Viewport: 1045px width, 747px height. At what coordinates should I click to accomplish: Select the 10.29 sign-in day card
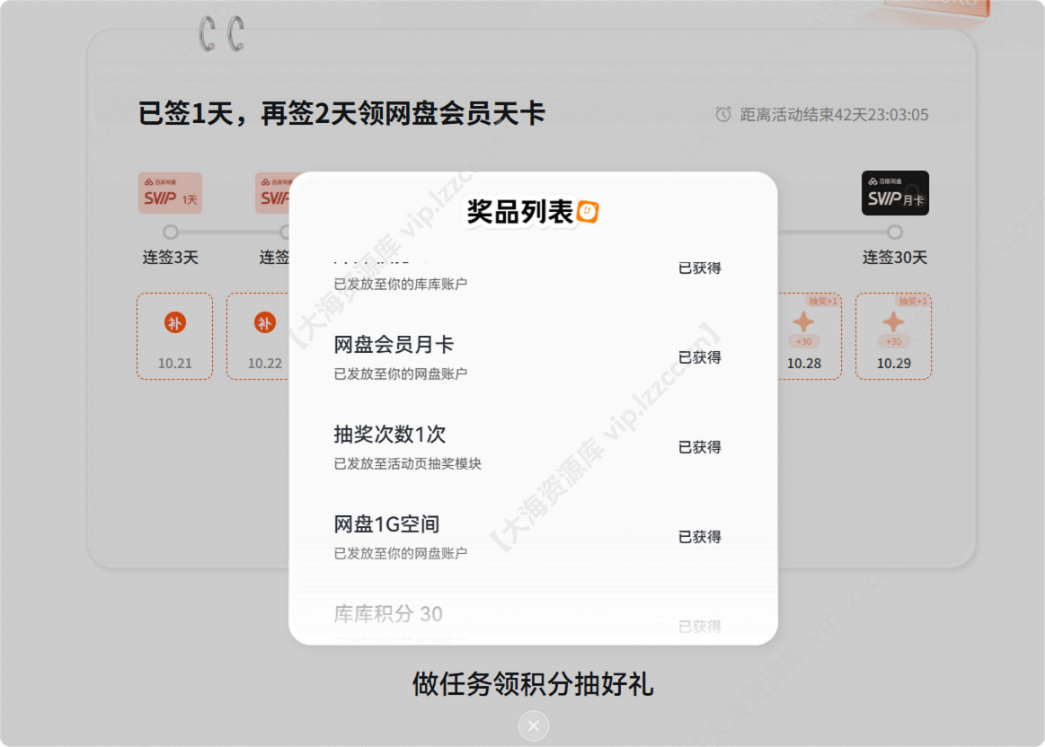click(893, 336)
